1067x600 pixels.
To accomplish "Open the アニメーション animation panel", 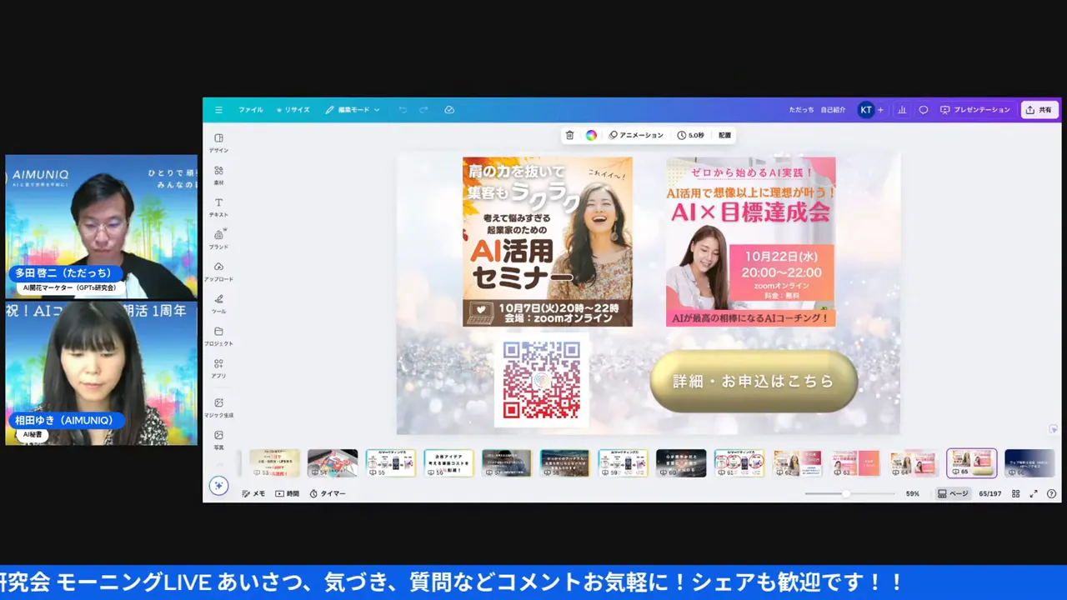I will point(636,135).
